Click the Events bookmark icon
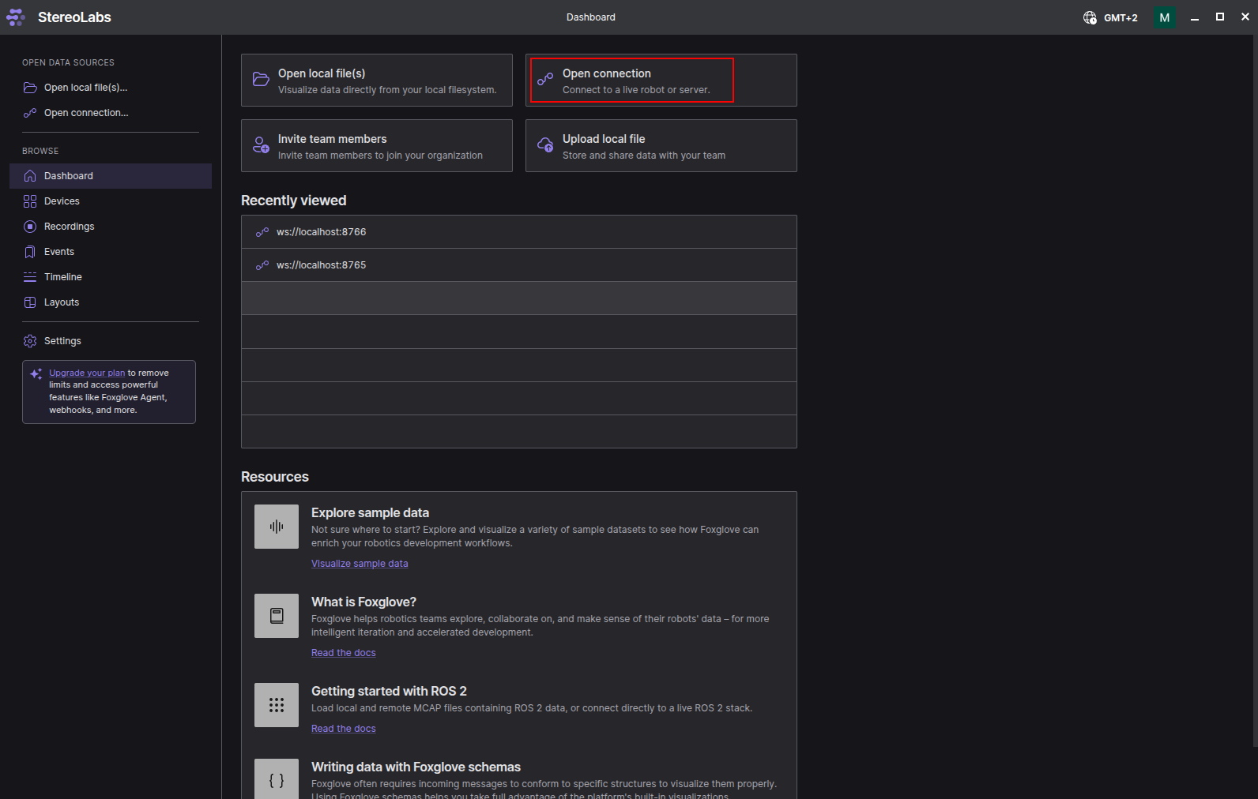Viewport: 1258px width, 799px height. coord(30,252)
